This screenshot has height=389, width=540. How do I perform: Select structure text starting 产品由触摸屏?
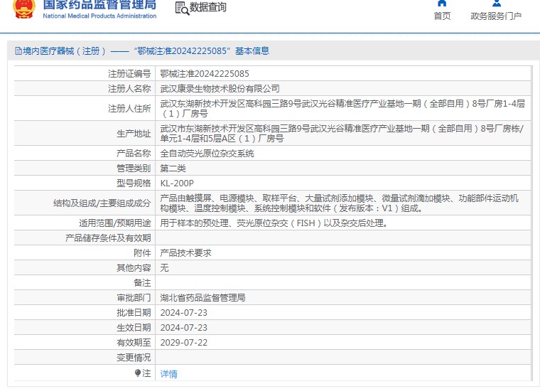pyautogui.click(x=339, y=203)
